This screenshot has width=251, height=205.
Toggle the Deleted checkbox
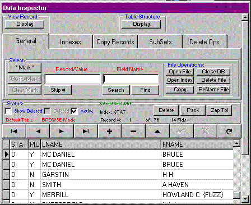pyautogui.click(x=47, y=111)
